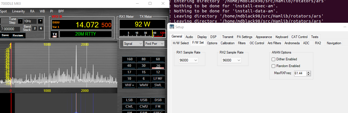This screenshot has width=348, height=113.
Task: Click the orange signal marker in waterfall
Action: [76, 103]
